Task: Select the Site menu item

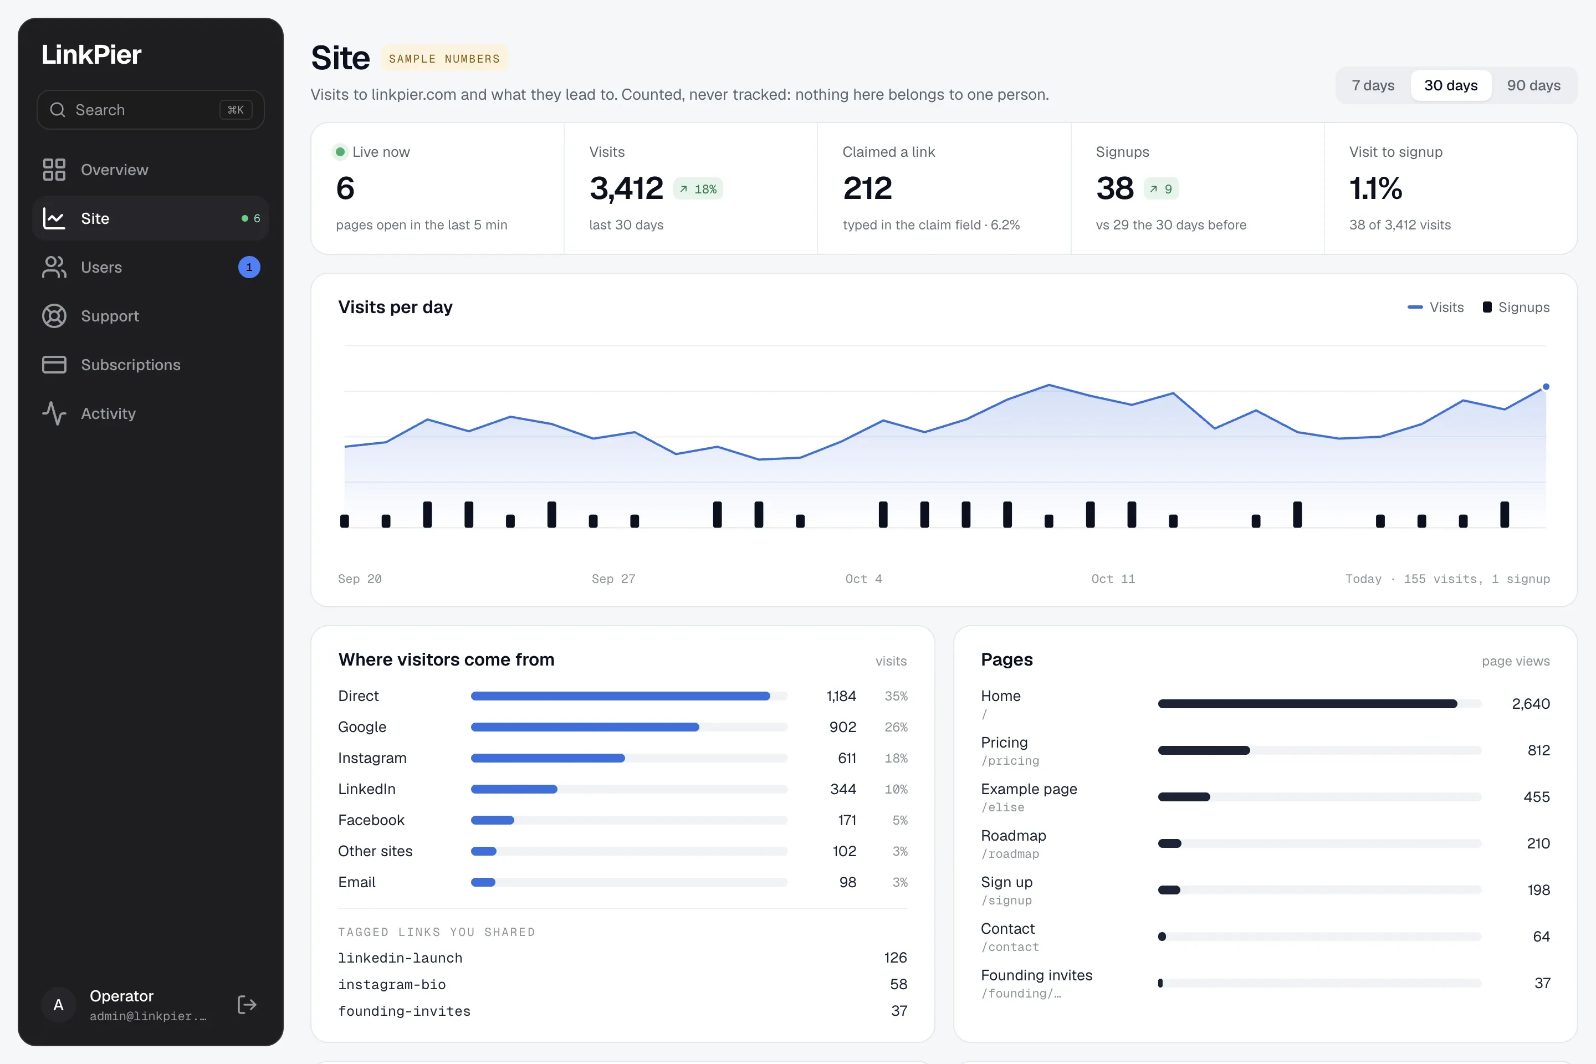Action: click(151, 218)
